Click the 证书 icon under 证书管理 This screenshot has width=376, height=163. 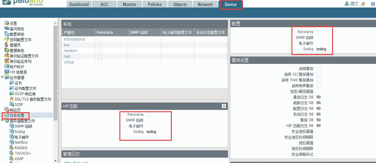coord(12,83)
